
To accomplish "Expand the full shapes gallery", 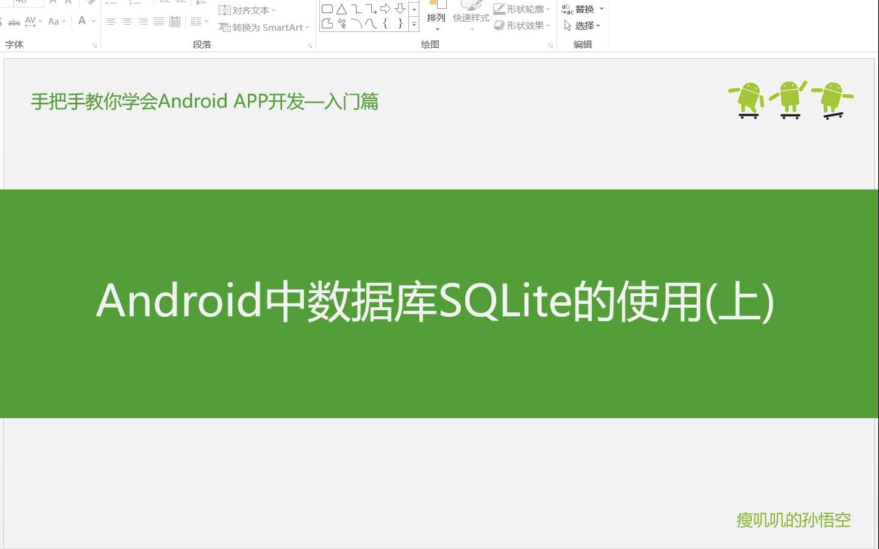I will coord(414,24).
